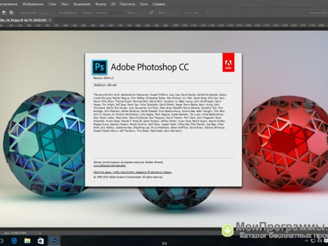Open the Слои menu

(x=52, y=4)
